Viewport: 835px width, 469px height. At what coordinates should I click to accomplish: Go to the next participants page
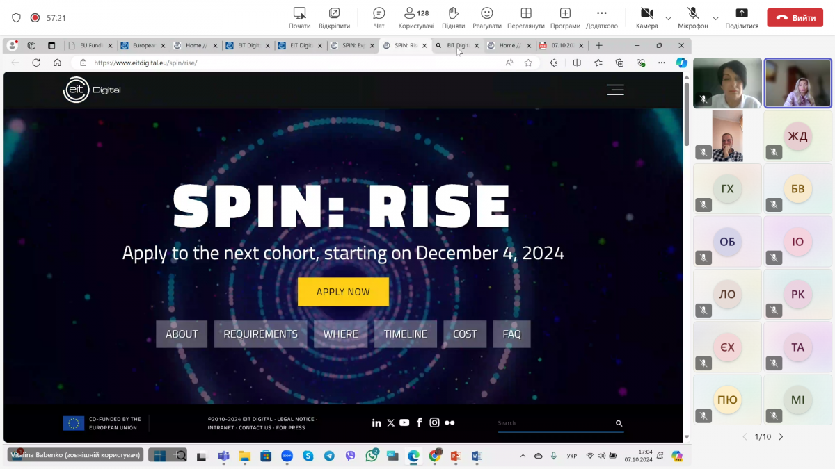(781, 437)
